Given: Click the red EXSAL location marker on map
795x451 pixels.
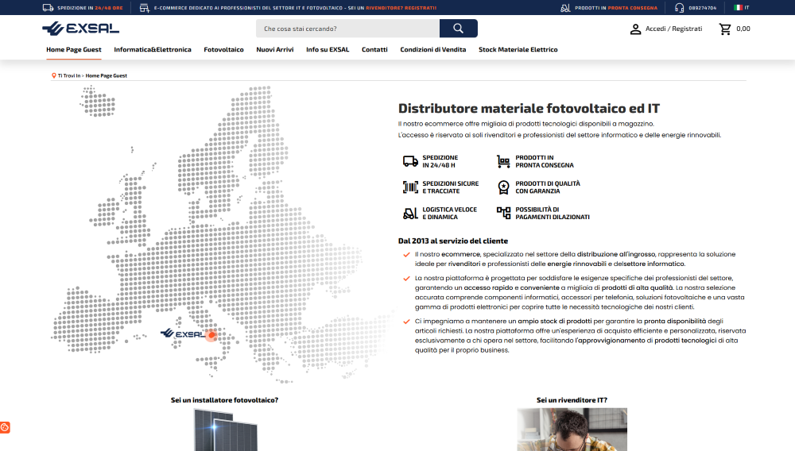Looking at the screenshot, I should [x=211, y=335].
